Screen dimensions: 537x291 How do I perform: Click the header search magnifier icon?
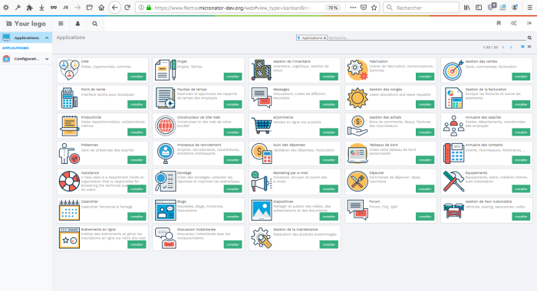click(95, 24)
